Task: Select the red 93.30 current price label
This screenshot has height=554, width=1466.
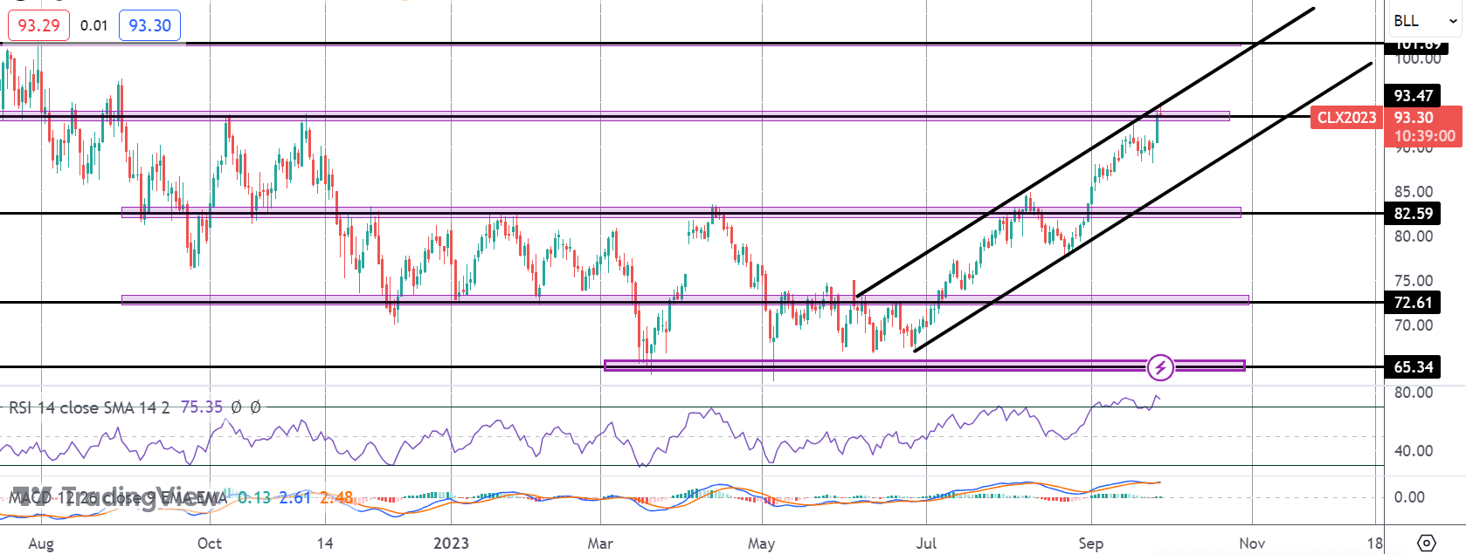Action: click(x=1414, y=118)
